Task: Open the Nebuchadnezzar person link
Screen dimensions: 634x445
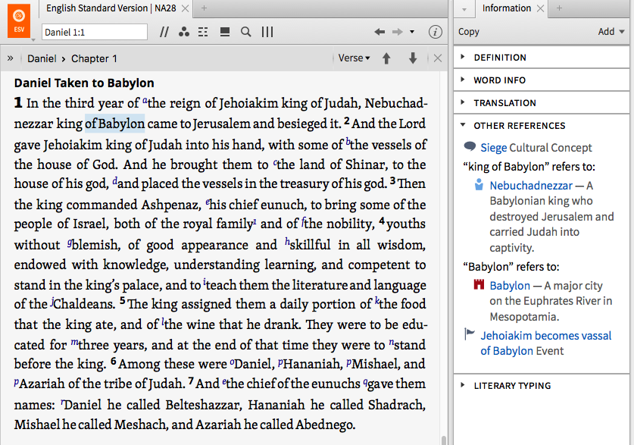Action: tap(531, 186)
